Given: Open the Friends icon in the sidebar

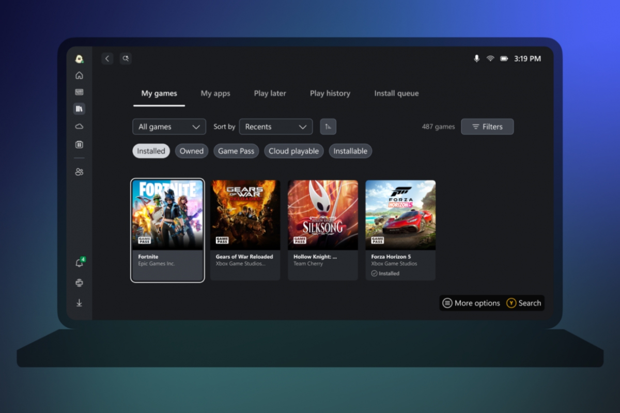Looking at the screenshot, I should click(79, 171).
